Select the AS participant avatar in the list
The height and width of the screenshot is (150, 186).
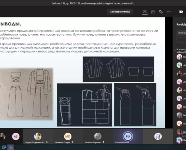coord(179,82)
